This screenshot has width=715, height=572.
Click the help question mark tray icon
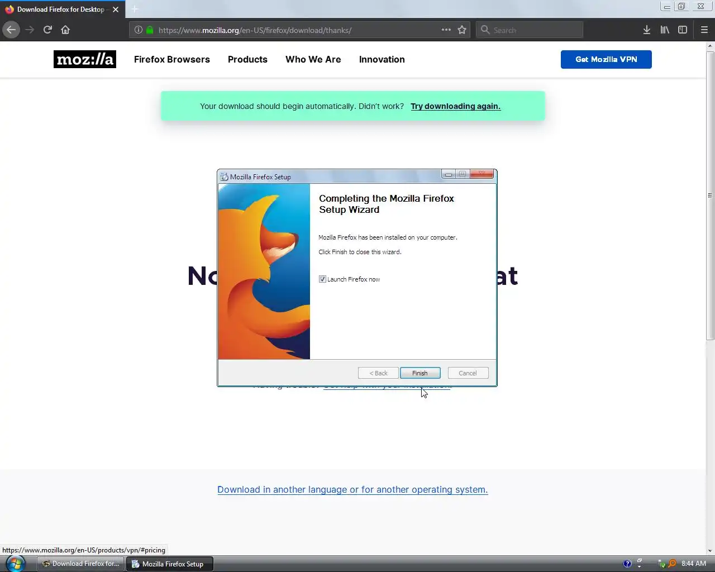click(x=627, y=564)
